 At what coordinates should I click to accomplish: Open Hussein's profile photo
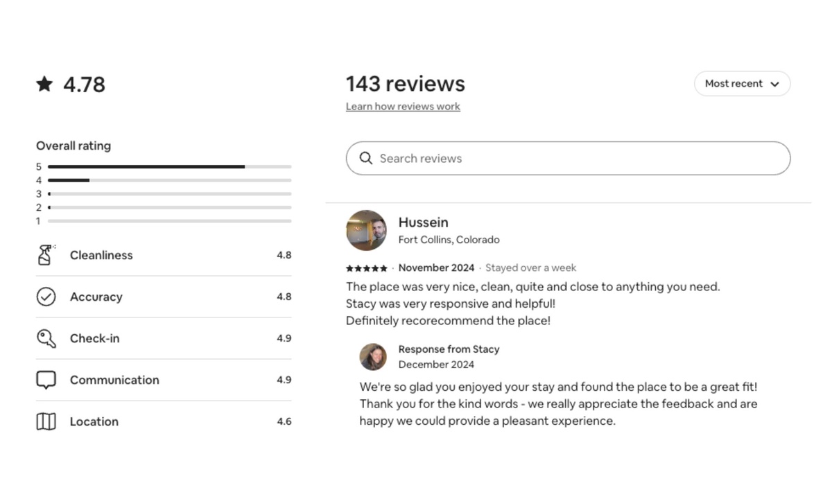click(x=366, y=230)
